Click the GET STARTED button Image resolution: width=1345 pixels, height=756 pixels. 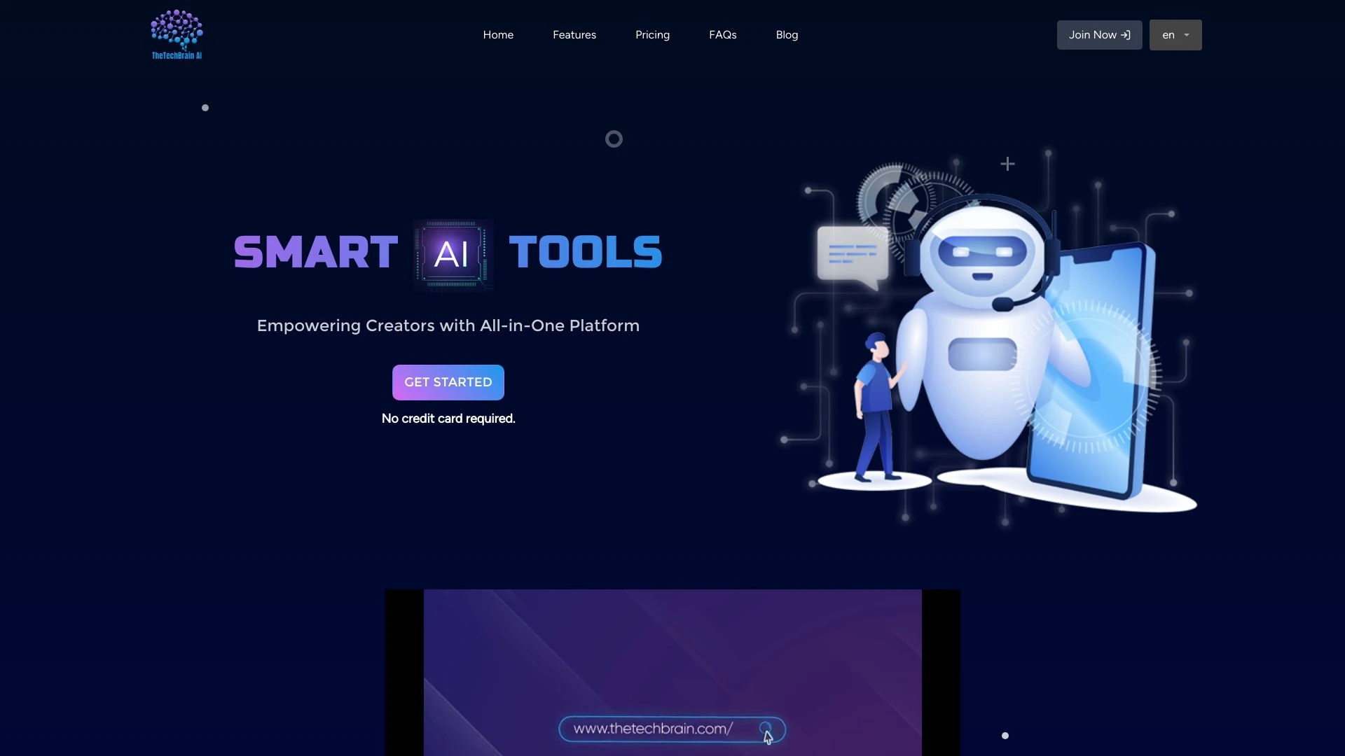[x=448, y=382]
